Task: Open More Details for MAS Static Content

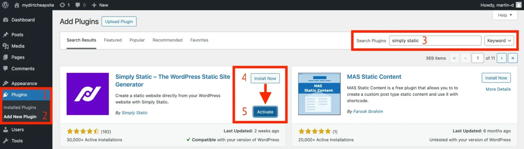Action: 498,89
